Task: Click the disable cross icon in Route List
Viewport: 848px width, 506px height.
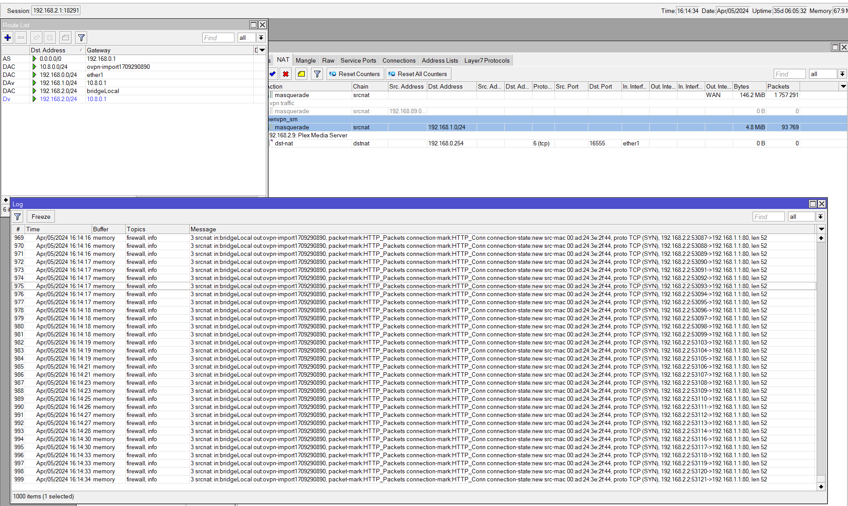Action: tap(50, 38)
